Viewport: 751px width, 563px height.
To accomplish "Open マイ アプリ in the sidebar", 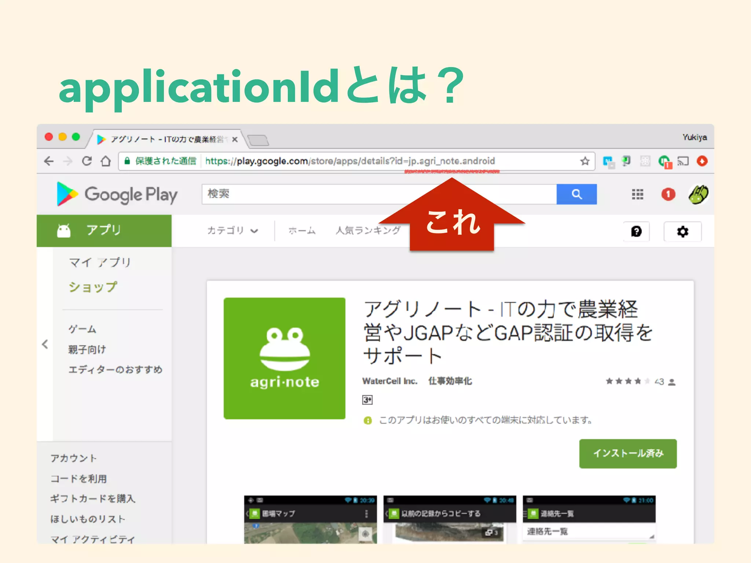I will pyautogui.click(x=100, y=262).
